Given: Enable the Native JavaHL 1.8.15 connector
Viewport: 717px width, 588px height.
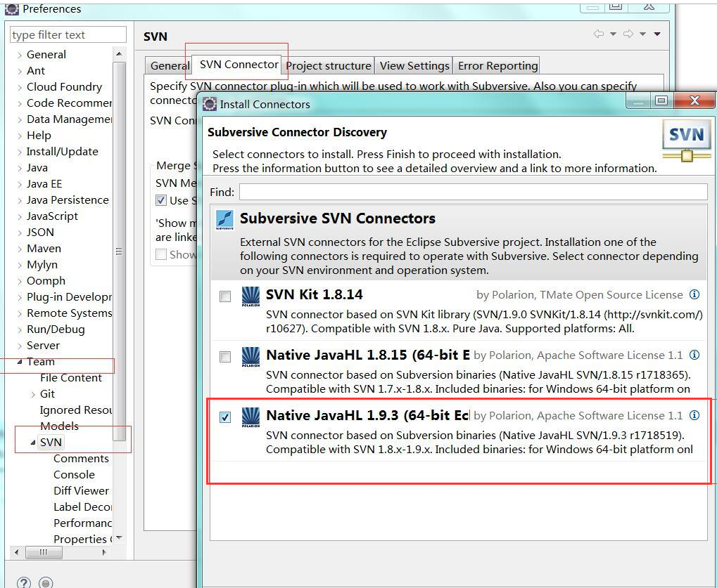Looking at the screenshot, I should click(224, 357).
